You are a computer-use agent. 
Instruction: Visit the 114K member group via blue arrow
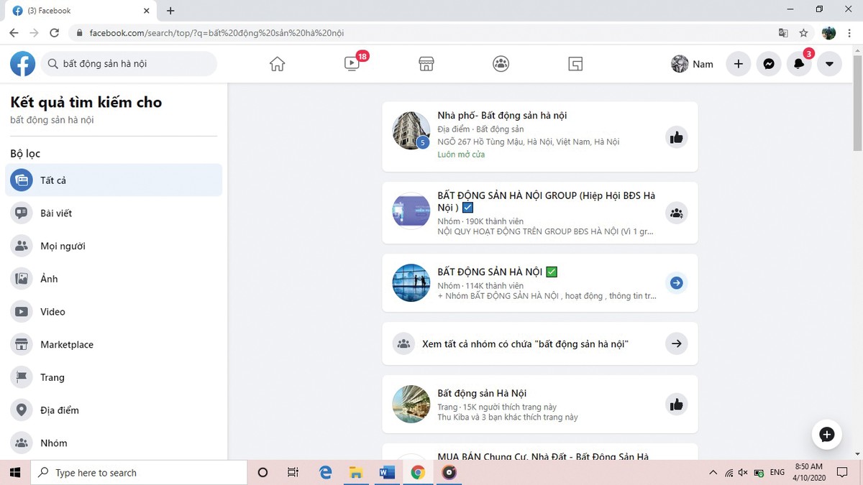click(676, 283)
